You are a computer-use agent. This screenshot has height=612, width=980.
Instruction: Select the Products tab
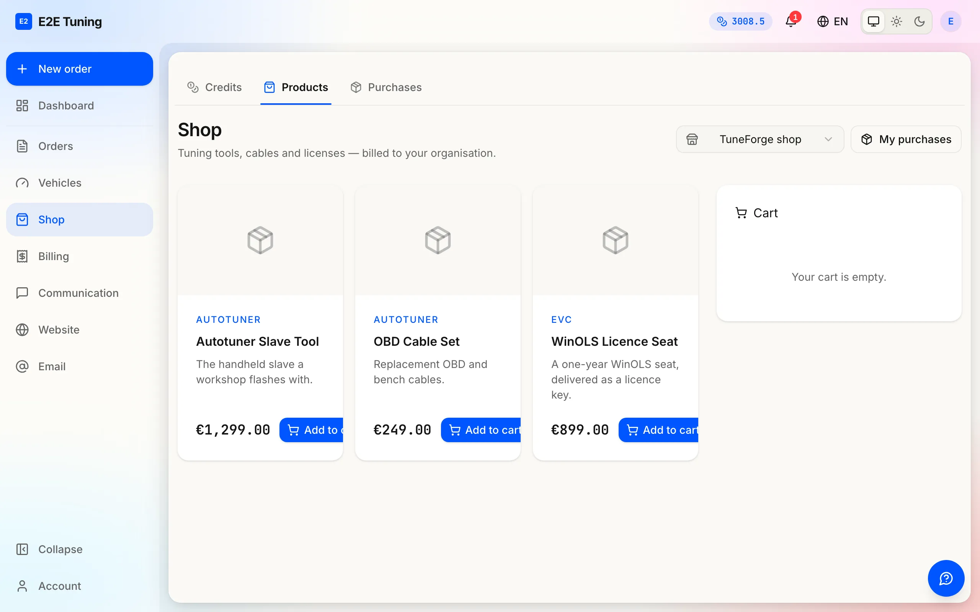(296, 88)
